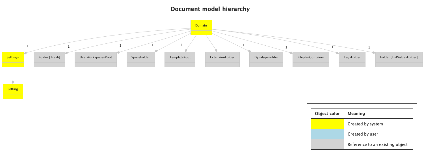
Task: Click the Created by system legend text
Action: [365, 124]
